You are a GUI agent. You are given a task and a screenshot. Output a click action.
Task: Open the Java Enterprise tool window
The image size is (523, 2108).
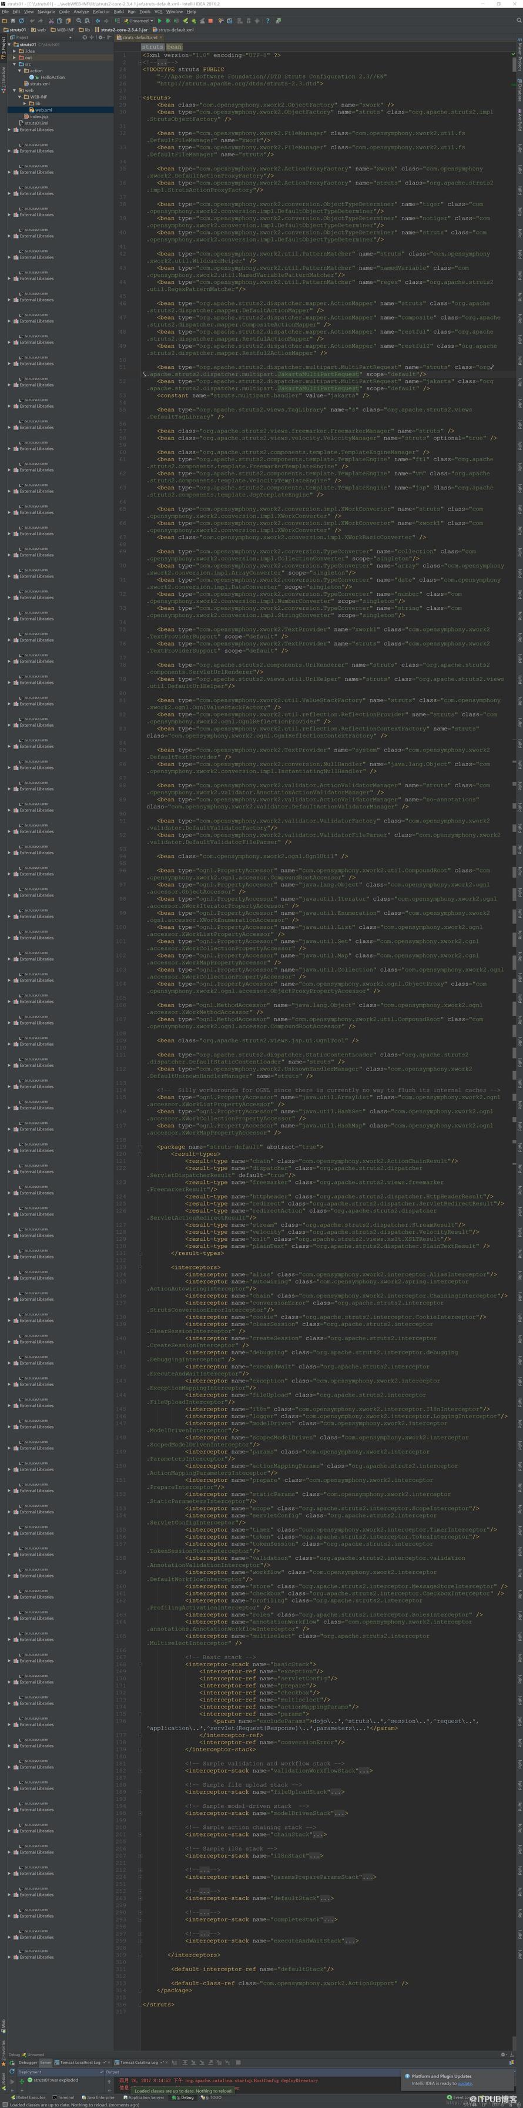[99, 2097]
